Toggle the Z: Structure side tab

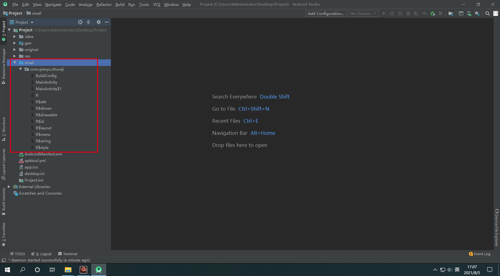[x=4, y=129]
